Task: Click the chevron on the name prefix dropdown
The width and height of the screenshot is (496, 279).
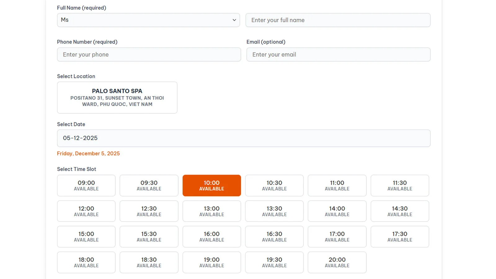Action: point(235,20)
